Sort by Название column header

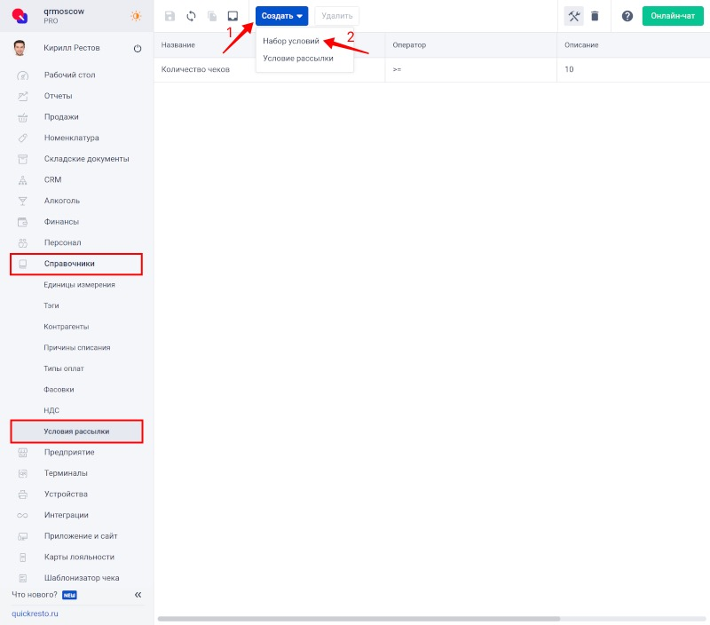tap(178, 45)
